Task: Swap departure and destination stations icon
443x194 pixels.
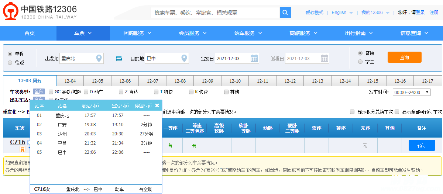Action: click(119, 58)
